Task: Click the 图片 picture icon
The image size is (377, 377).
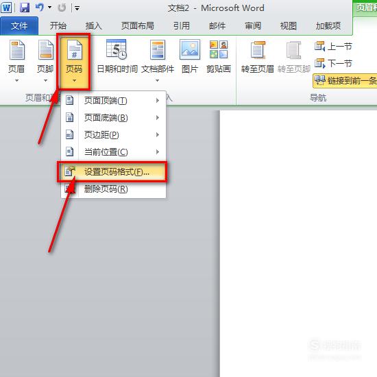Action: pyautogui.click(x=190, y=49)
